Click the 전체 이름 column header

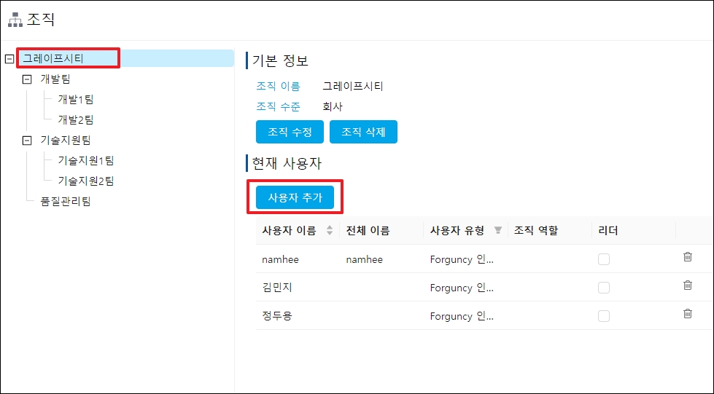pos(368,231)
